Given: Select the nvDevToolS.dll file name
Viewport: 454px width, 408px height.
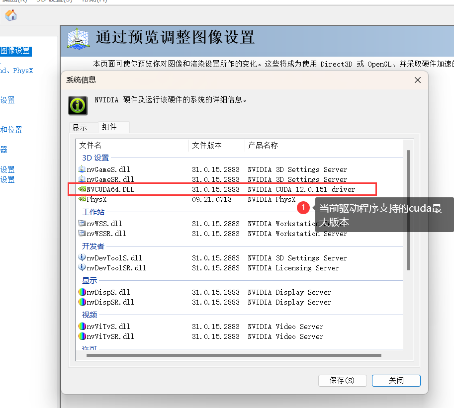Looking at the screenshot, I should pos(114,258).
